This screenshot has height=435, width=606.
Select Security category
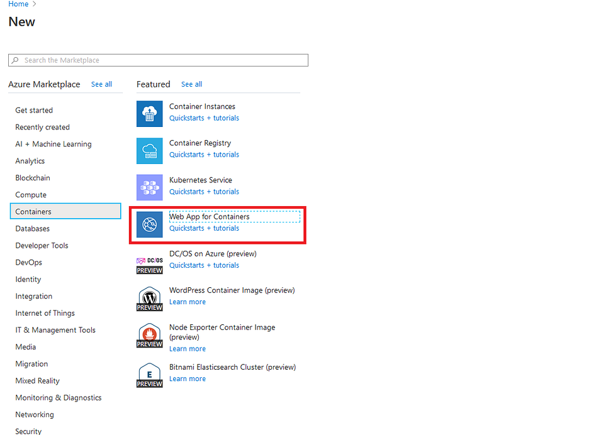(x=28, y=431)
